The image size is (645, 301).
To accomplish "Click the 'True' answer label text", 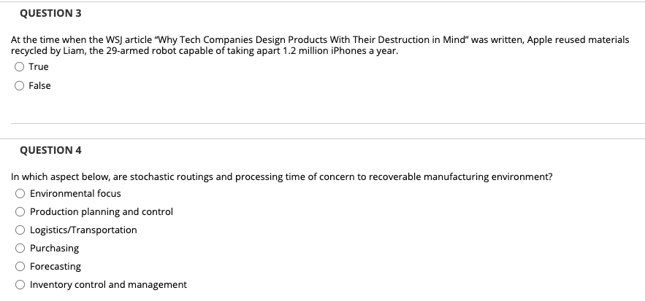I will click(39, 67).
